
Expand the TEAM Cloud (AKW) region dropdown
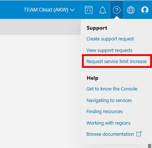[x=49, y=10]
